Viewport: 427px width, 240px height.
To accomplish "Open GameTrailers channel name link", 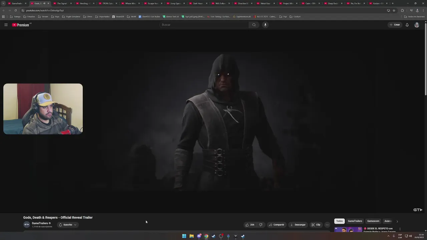I will (40, 223).
